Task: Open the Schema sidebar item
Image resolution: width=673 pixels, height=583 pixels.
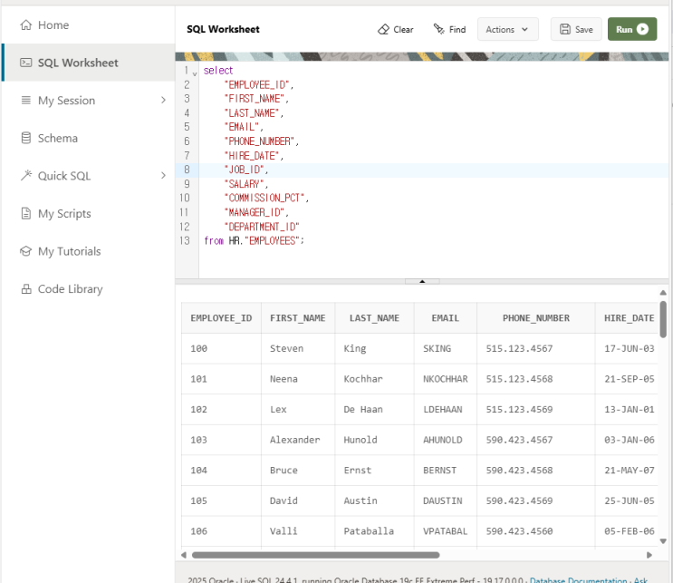Action: click(88, 138)
